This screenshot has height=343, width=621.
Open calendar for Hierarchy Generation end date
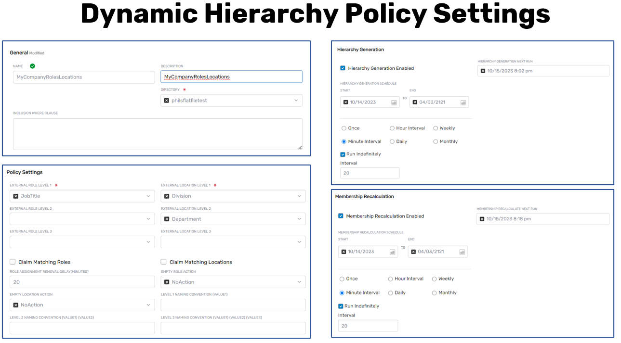pos(463,102)
